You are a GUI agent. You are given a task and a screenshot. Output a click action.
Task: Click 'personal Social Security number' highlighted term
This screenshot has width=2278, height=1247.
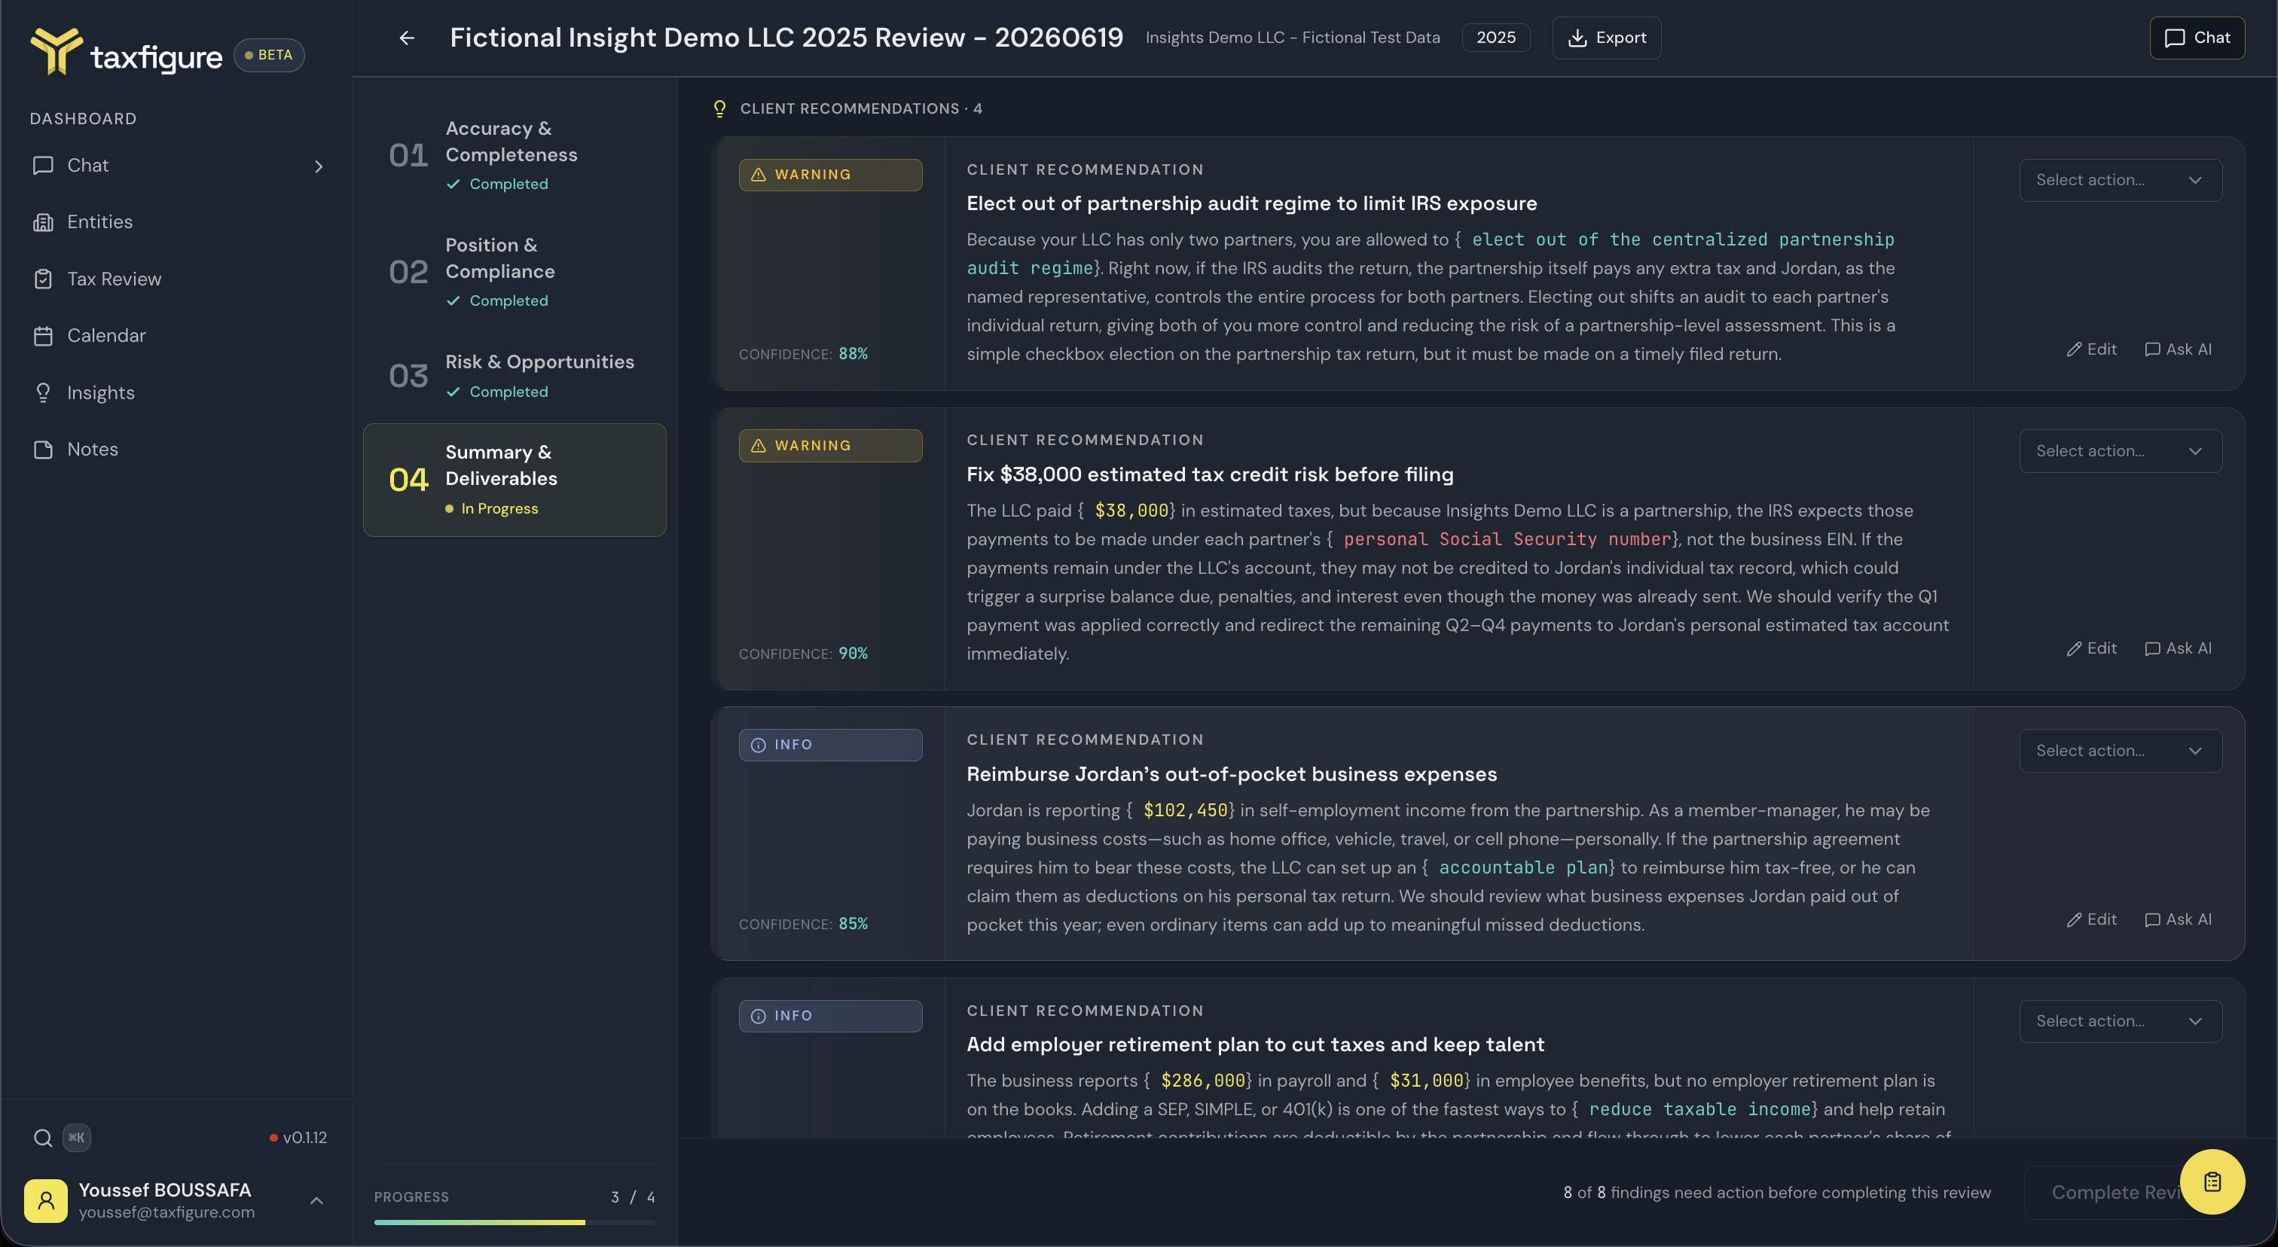coord(1507,539)
